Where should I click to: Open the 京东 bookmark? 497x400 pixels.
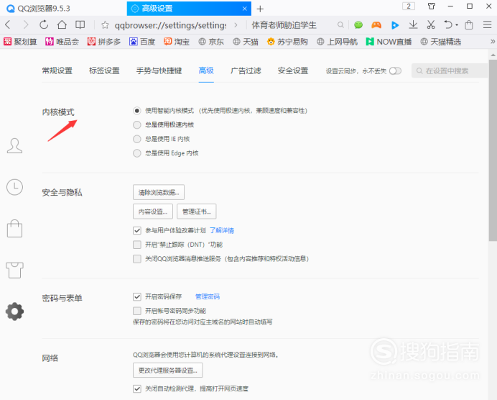[x=211, y=42]
